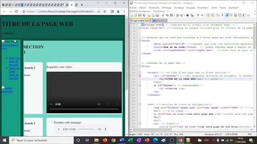Save the file with the floppy disk icon
257x144 pixels.
(140, 15)
